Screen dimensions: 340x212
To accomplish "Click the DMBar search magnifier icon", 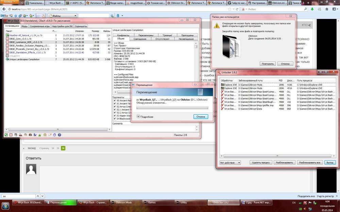I will 112,16.
